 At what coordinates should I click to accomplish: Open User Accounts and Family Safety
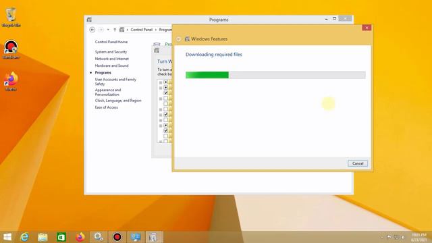click(x=115, y=82)
